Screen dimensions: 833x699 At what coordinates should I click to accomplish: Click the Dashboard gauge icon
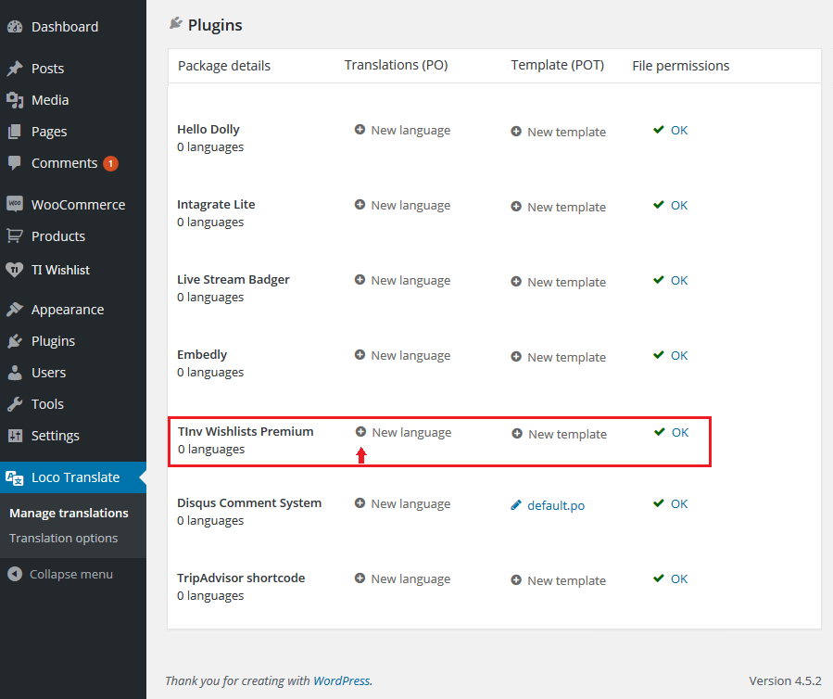coord(15,27)
